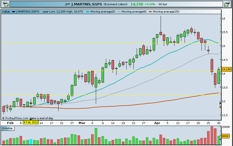Viewport: 233px width, 146px height.
Task: Click the black J.MARTINS,SGPS legend swatch
Action: click(x=14, y=12)
